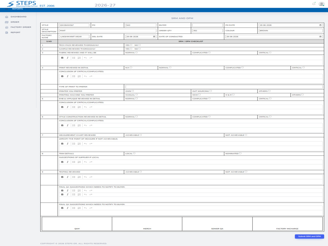Image resolution: width=328 pixels, height=246 pixels.
Task: Toggle Italic in Fabric Reviewed editor
Action: click(68, 58)
